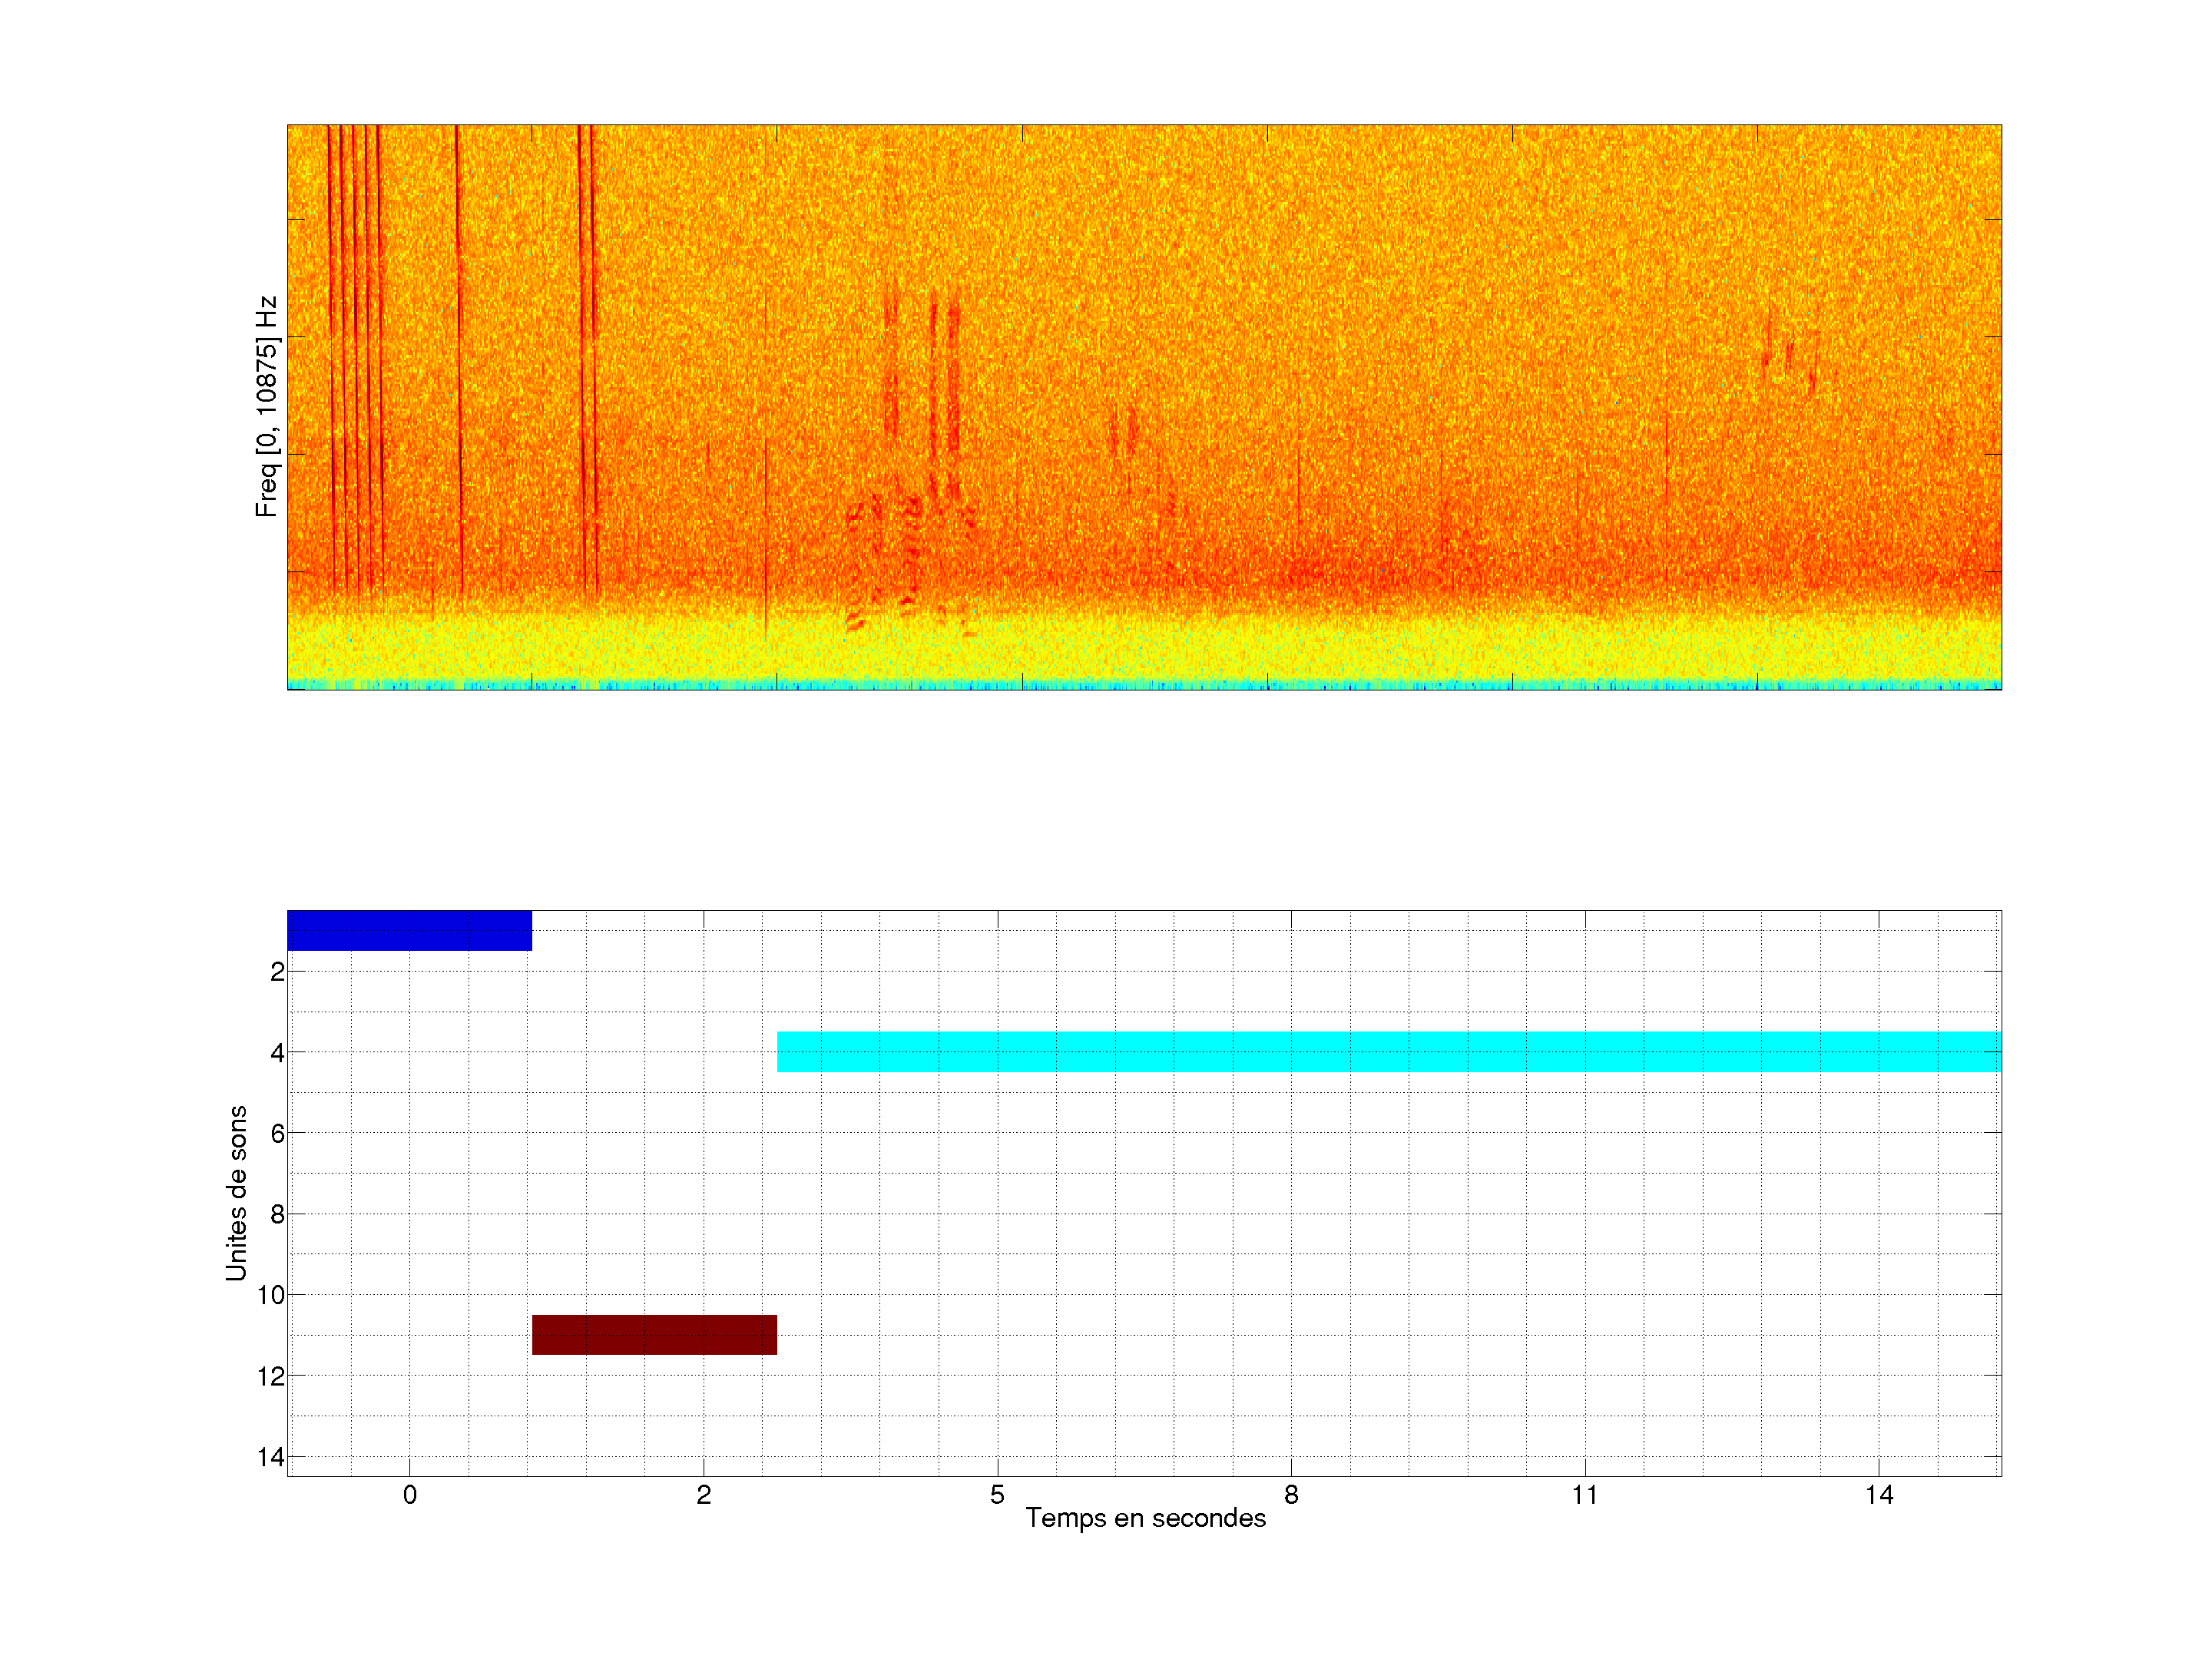Click the yellow low-frequency band in spectrogram
2212x1659 pixels.
click(1144, 648)
